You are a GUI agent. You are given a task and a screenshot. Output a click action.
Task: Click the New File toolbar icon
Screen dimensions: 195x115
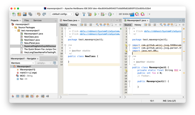pyautogui.click(x=13, y=14)
